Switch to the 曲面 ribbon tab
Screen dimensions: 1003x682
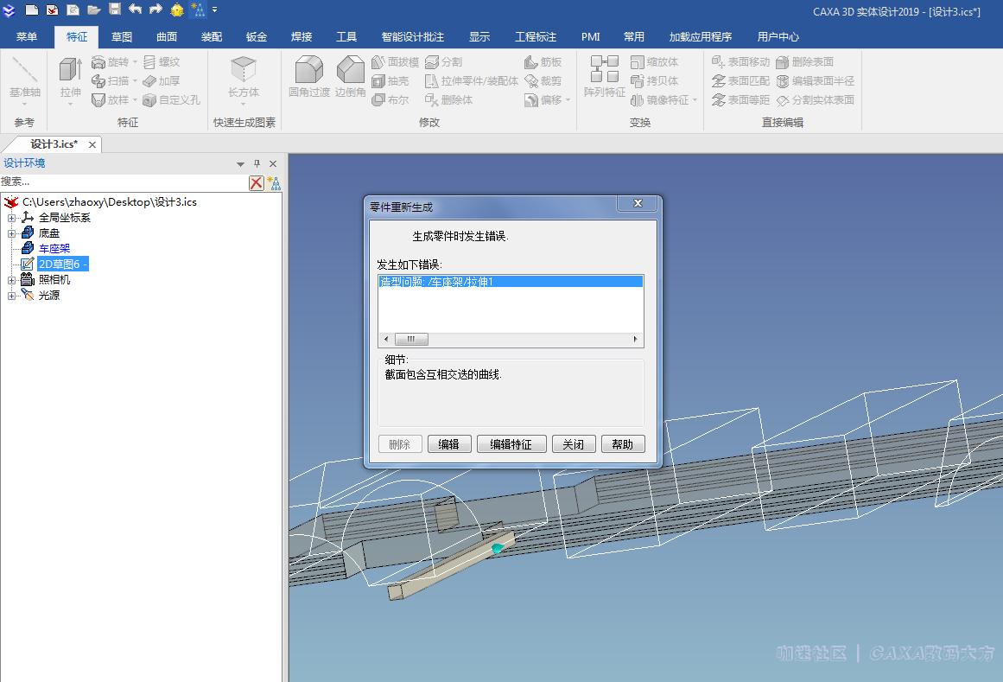point(167,37)
